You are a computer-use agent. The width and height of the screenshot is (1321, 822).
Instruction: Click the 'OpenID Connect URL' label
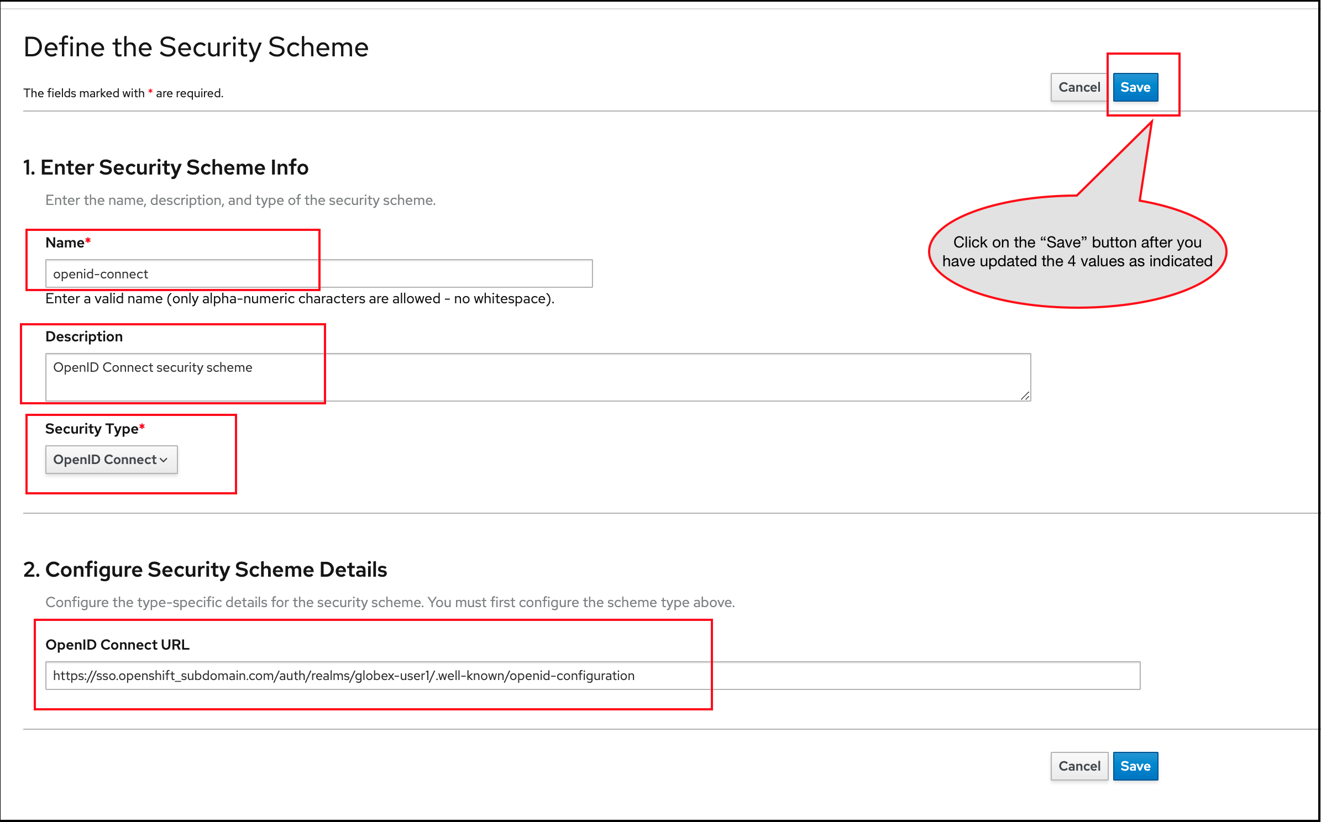[117, 645]
